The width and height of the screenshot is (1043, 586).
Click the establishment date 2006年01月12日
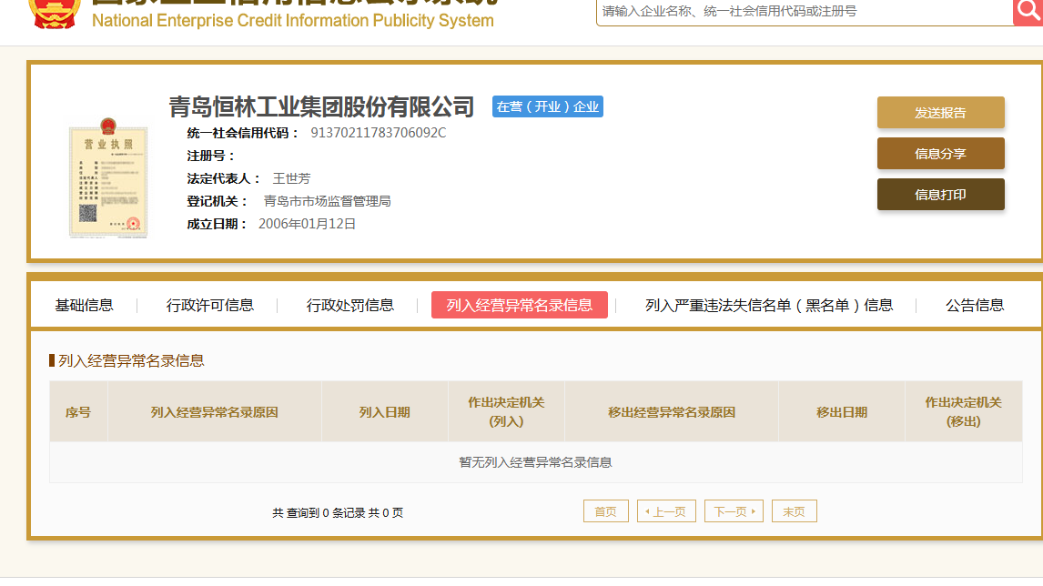coord(307,224)
